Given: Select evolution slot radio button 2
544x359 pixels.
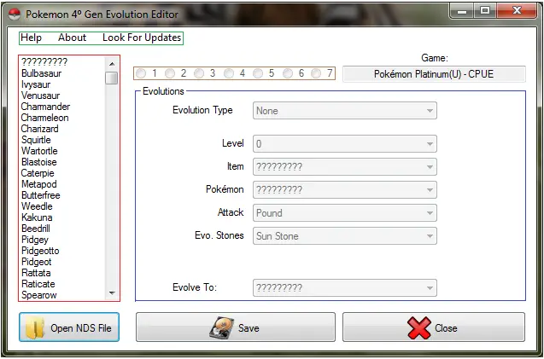Looking at the screenshot, I should tap(170, 73).
